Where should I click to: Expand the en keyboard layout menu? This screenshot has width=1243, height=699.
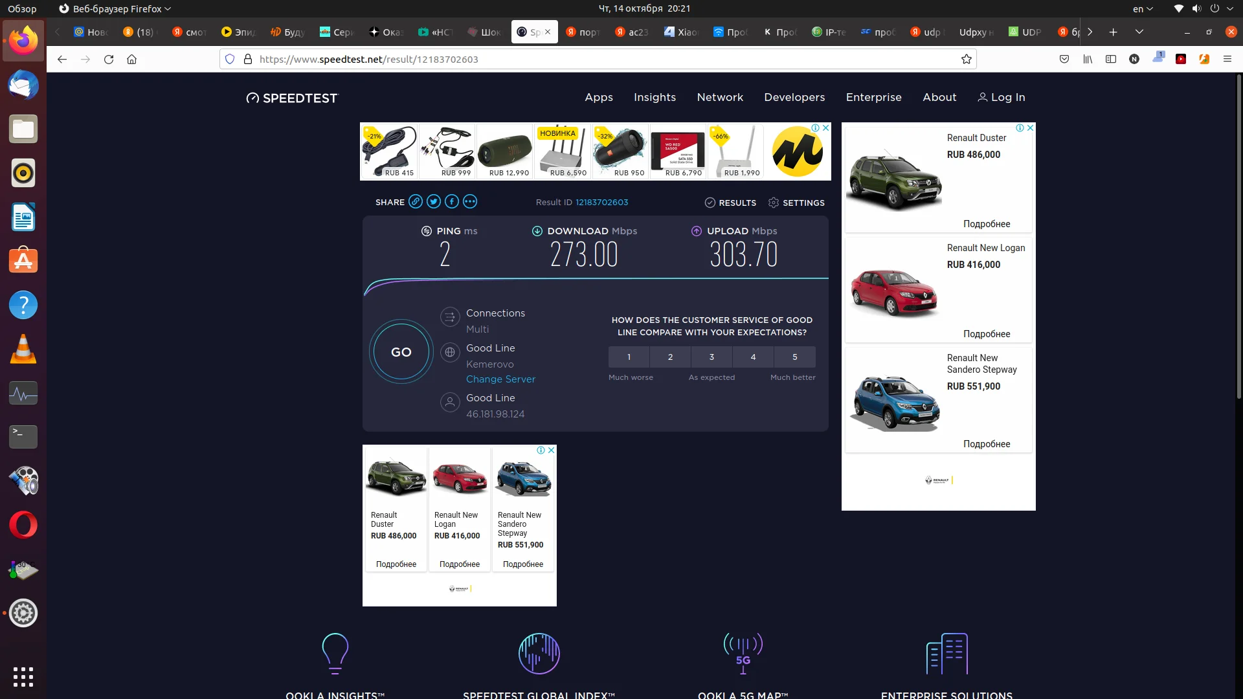[1143, 9]
